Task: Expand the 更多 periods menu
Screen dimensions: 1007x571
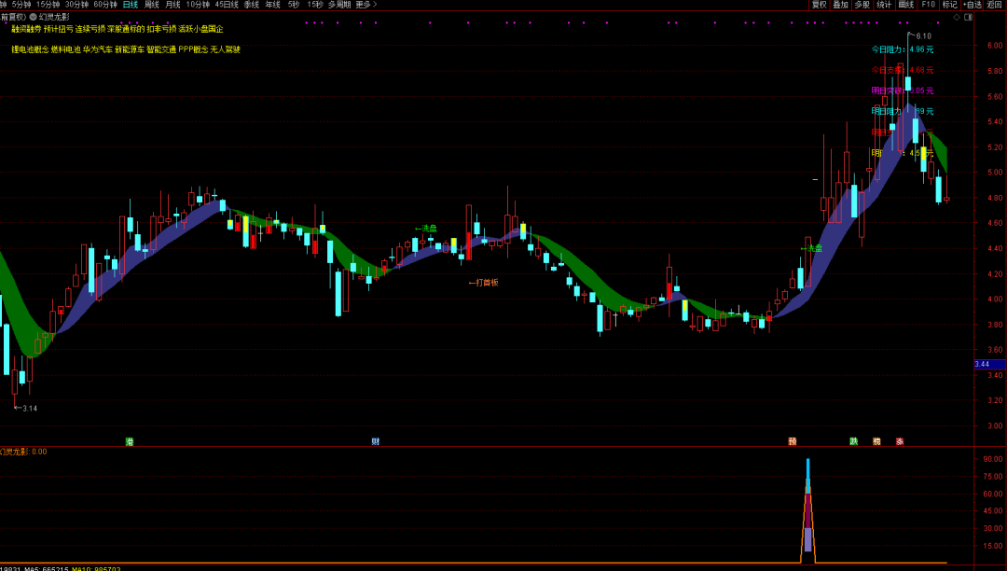Action: [366, 5]
